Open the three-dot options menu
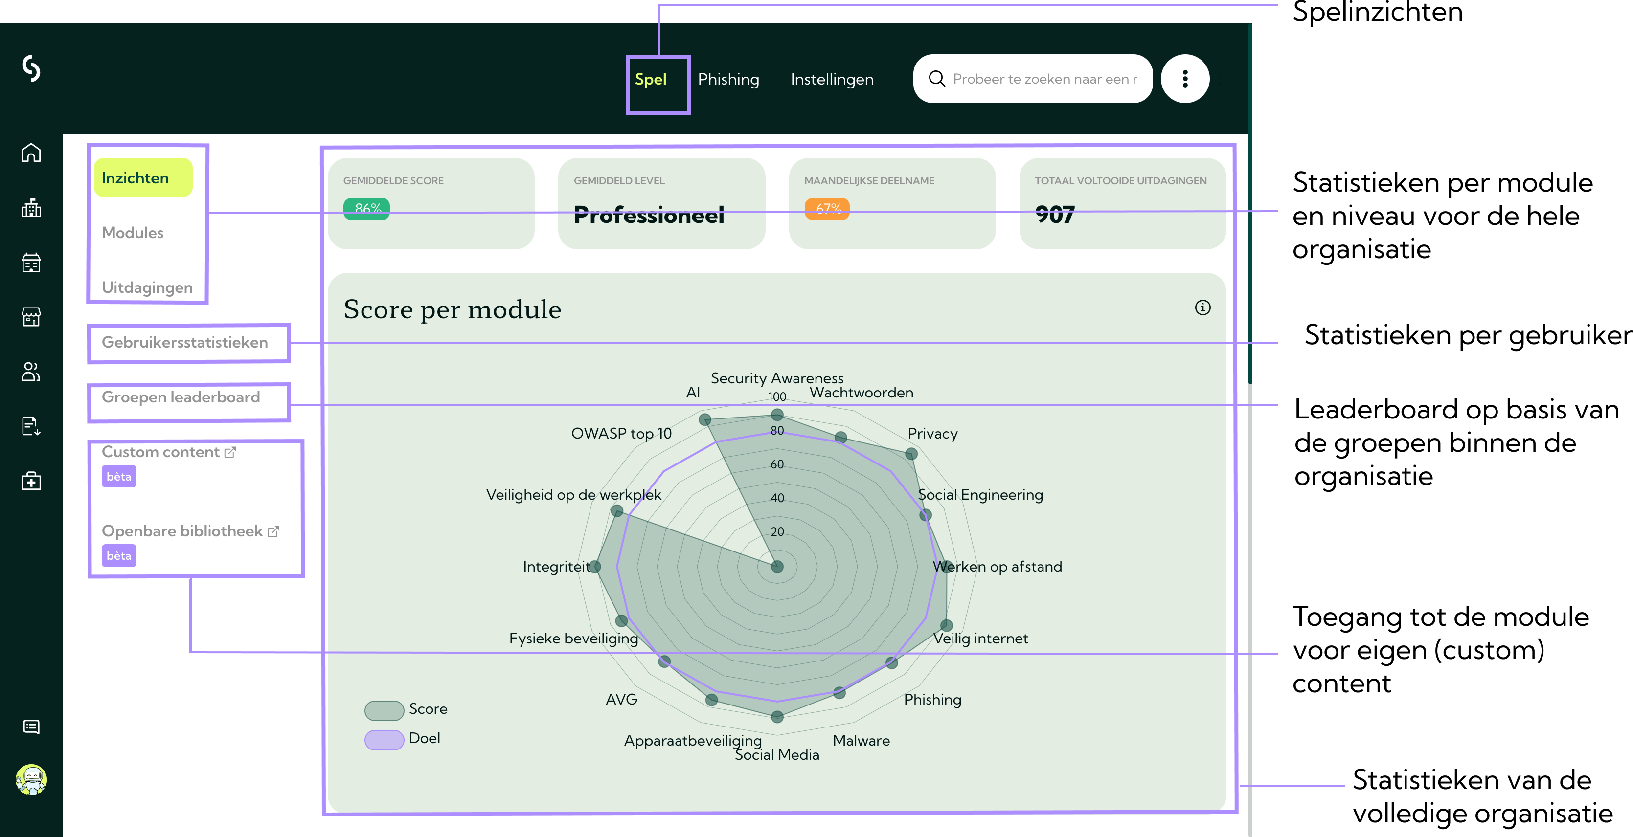 tap(1185, 79)
